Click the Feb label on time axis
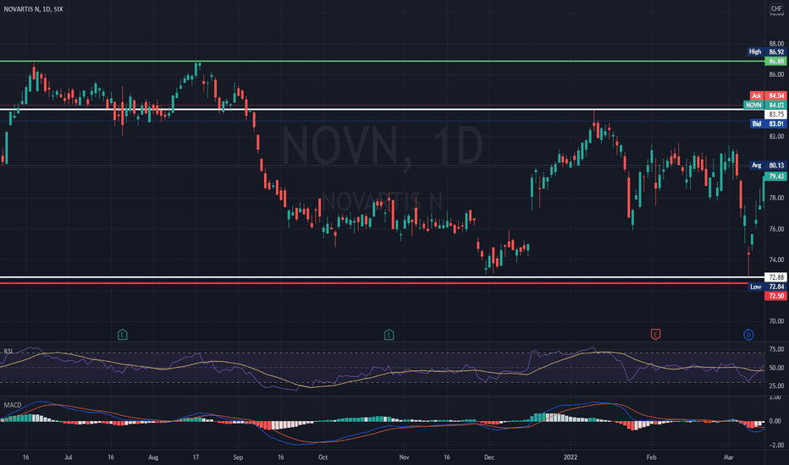This screenshot has width=789, height=465. point(651,457)
